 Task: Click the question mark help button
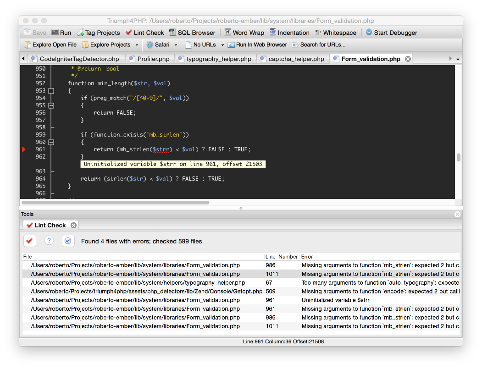pos(49,241)
